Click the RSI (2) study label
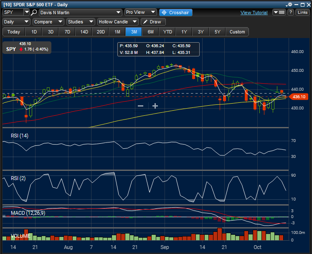This screenshot has width=312, height=254. click(18, 178)
